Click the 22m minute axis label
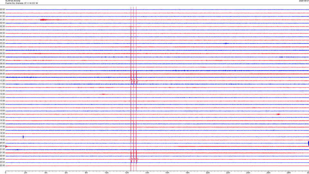Screen dimensions: 309x174 tap(228, 173)
